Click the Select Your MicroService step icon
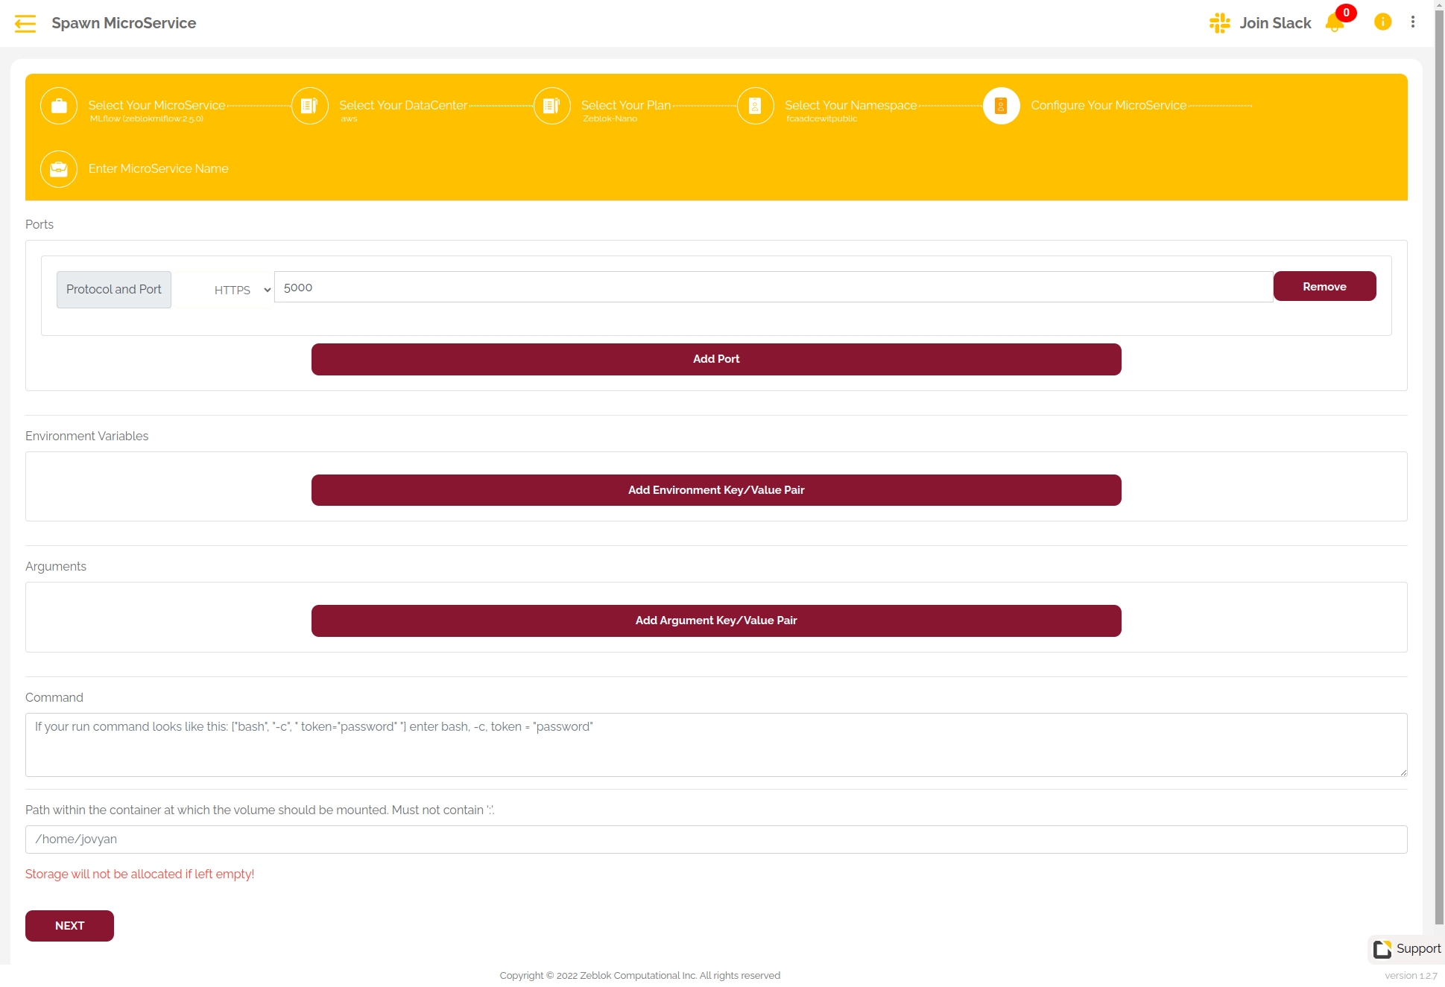Viewport: 1445px width, 987px height. [x=59, y=106]
